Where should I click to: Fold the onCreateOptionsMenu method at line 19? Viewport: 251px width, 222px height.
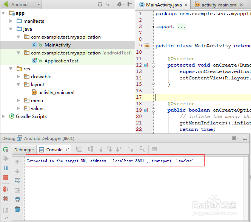pyautogui.click(x=153, y=110)
